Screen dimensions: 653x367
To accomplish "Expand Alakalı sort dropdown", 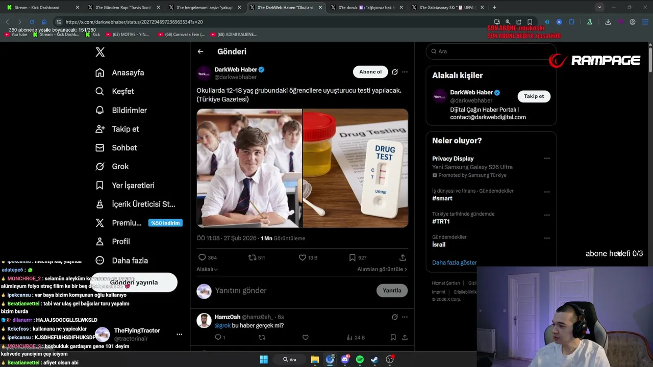I will (x=207, y=269).
